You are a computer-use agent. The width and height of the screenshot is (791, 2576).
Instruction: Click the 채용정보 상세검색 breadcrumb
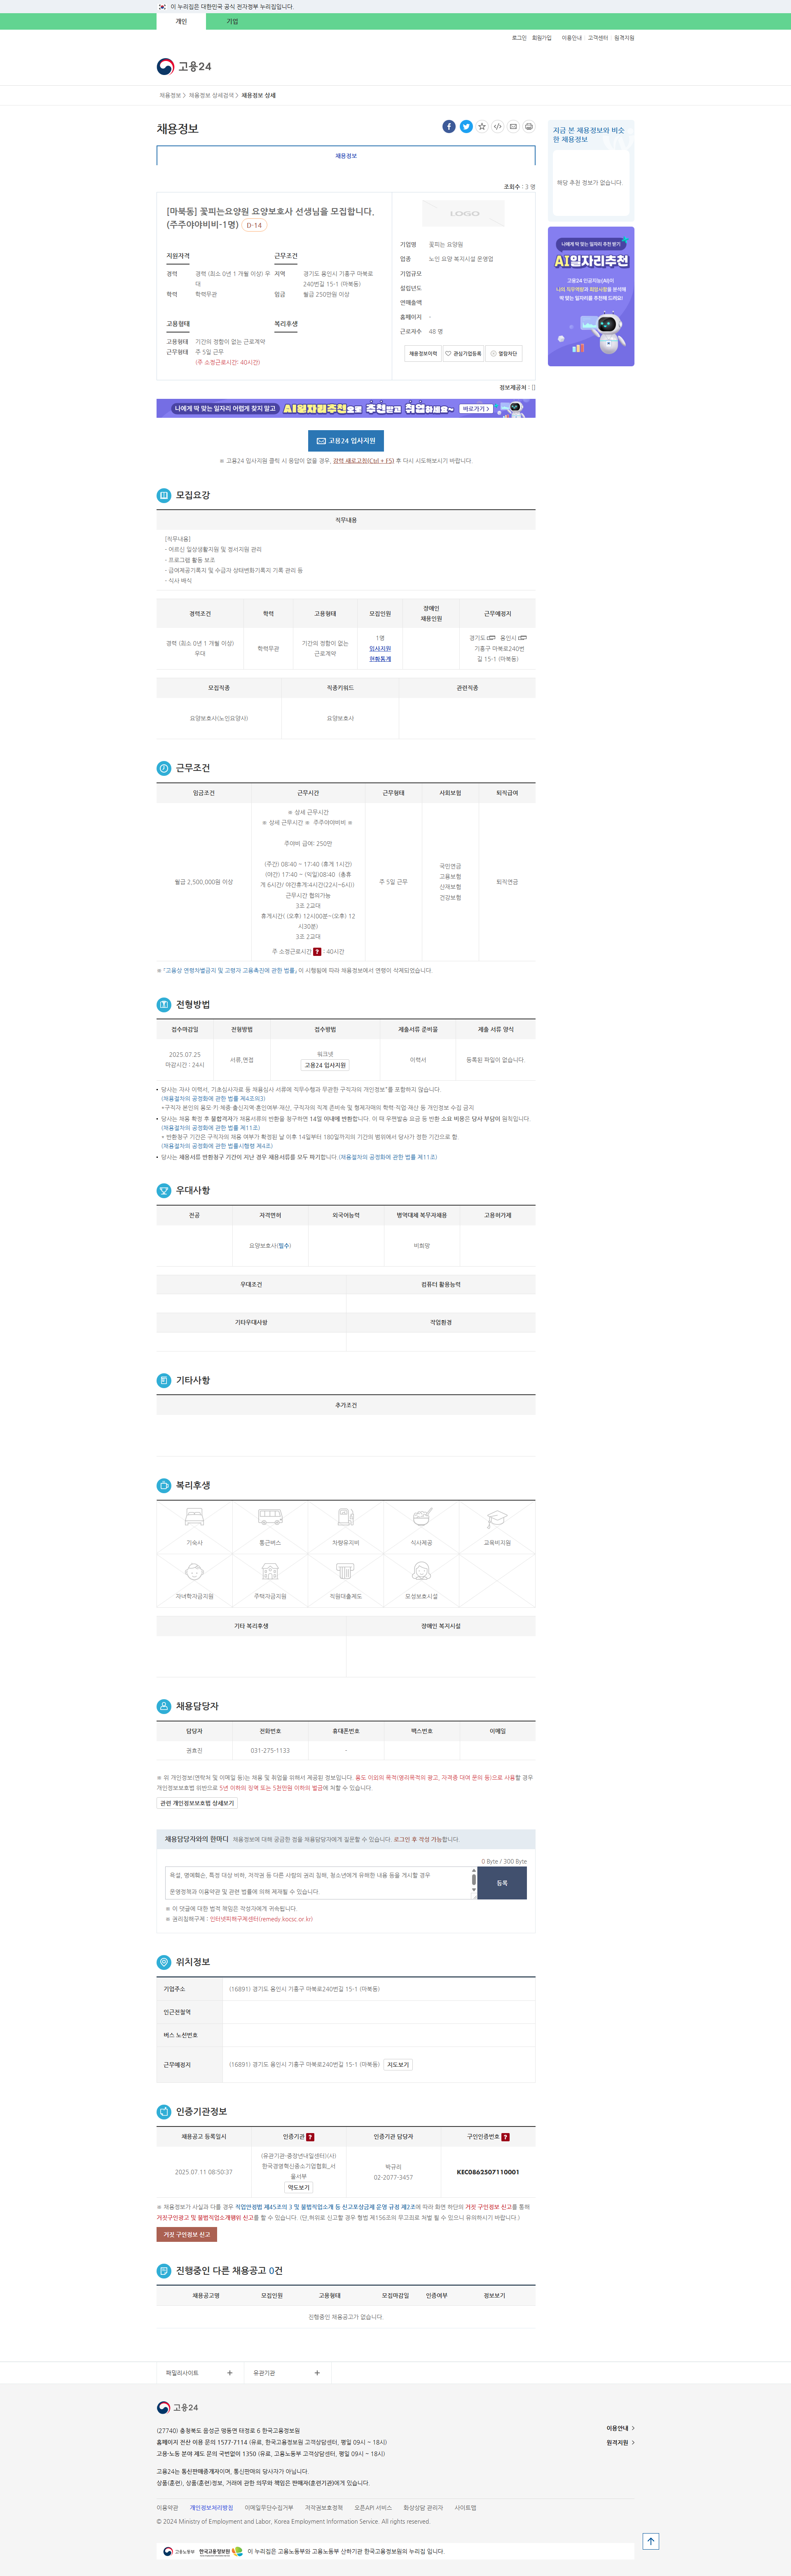211,95
